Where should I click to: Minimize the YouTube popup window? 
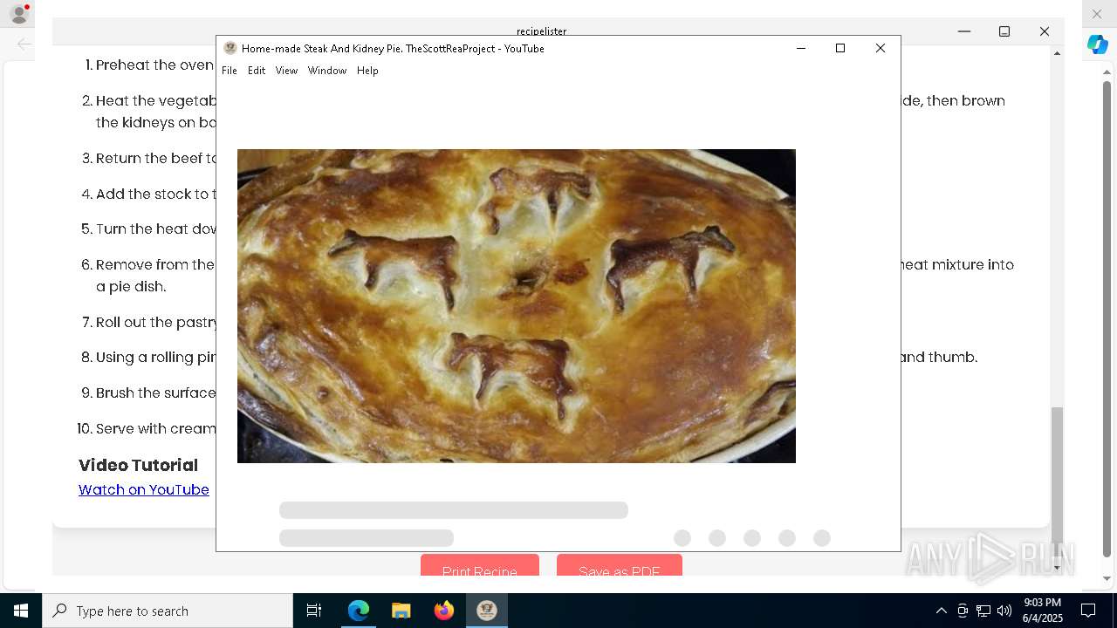pyautogui.click(x=801, y=48)
